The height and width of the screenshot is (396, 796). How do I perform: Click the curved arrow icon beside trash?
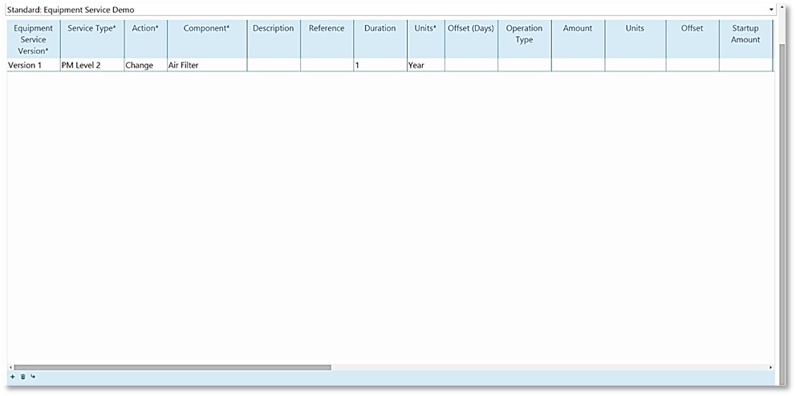[x=33, y=376]
